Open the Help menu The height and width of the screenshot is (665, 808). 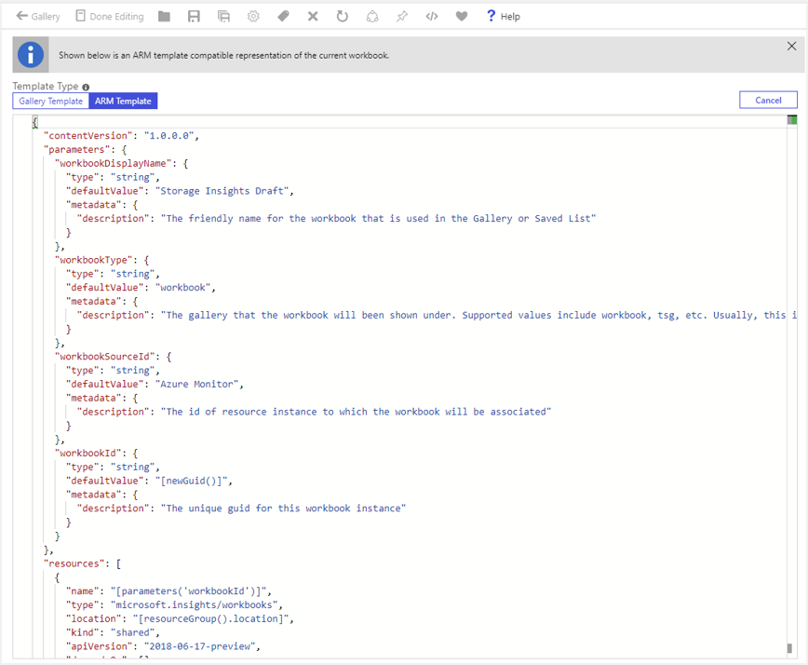[503, 17]
